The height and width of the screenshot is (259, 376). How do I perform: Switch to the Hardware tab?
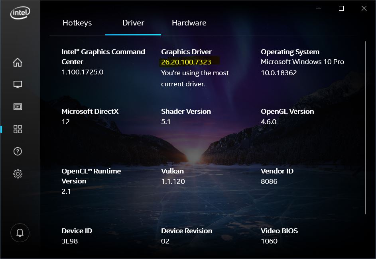point(189,23)
